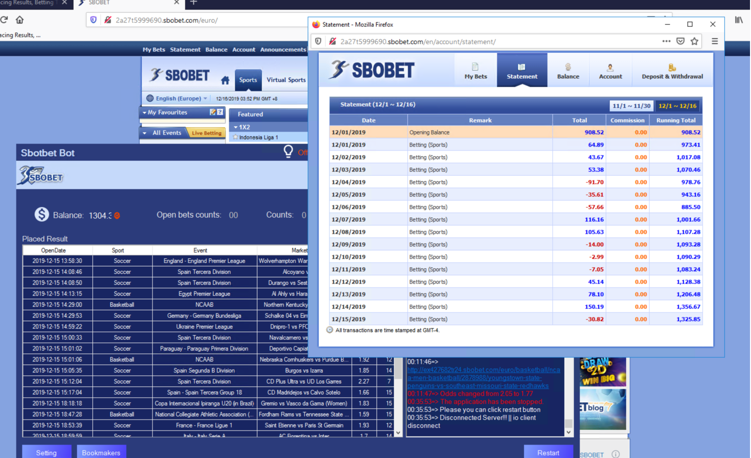Click the info icon beside bottom SBOBET label

pyautogui.click(x=615, y=454)
